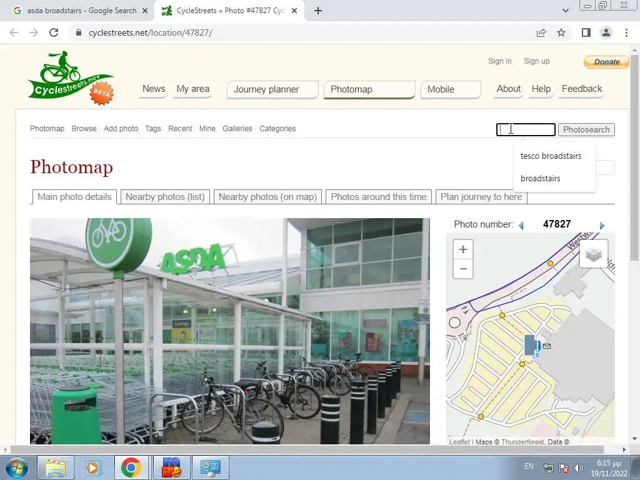Zoom out on the map with minus button
The width and height of the screenshot is (640, 480).
tap(463, 269)
